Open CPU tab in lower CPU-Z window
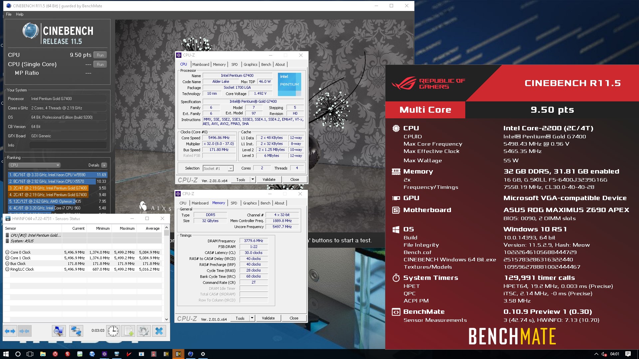Image resolution: width=639 pixels, height=359 pixels. point(183,203)
